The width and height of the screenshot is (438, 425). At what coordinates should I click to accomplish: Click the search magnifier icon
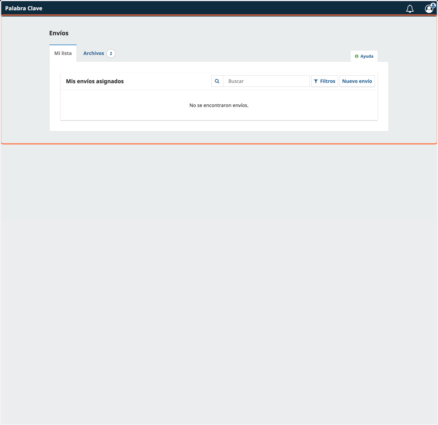click(217, 81)
